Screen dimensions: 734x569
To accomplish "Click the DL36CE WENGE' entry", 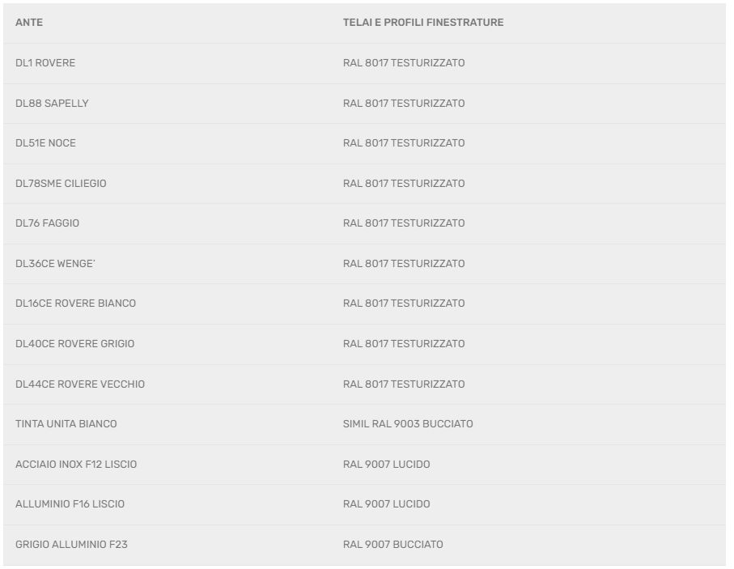I will click(55, 264).
